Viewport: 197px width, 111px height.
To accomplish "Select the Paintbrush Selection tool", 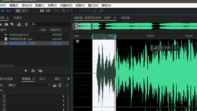I will pos(95,11).
